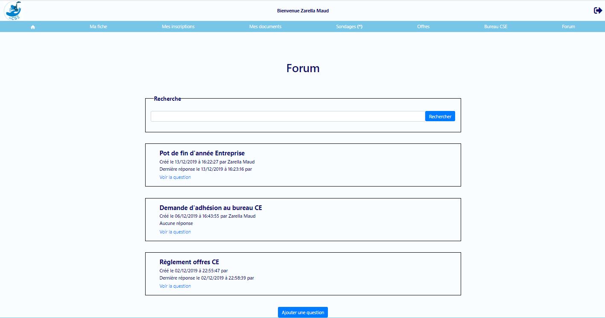Open Mes inscriptions page
The height and width of the screenshot is (318, 605).
178,26
